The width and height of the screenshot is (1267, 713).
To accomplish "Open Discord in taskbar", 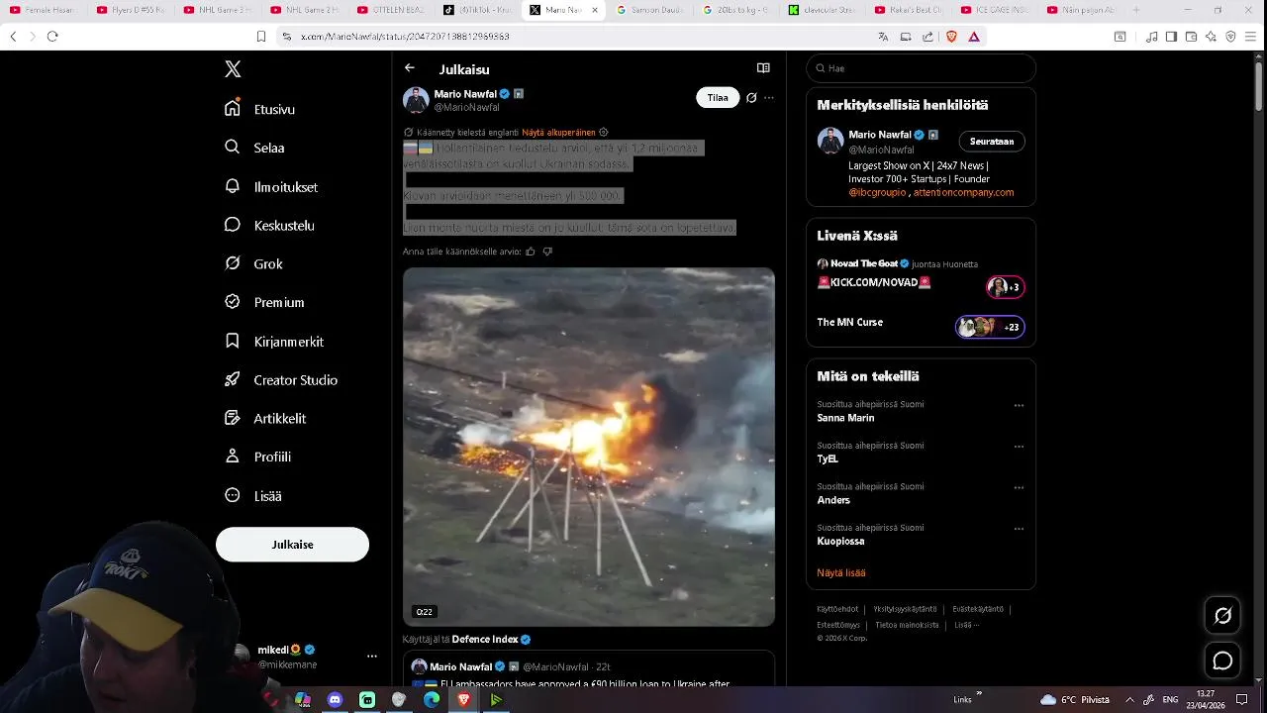I will 335,699.
